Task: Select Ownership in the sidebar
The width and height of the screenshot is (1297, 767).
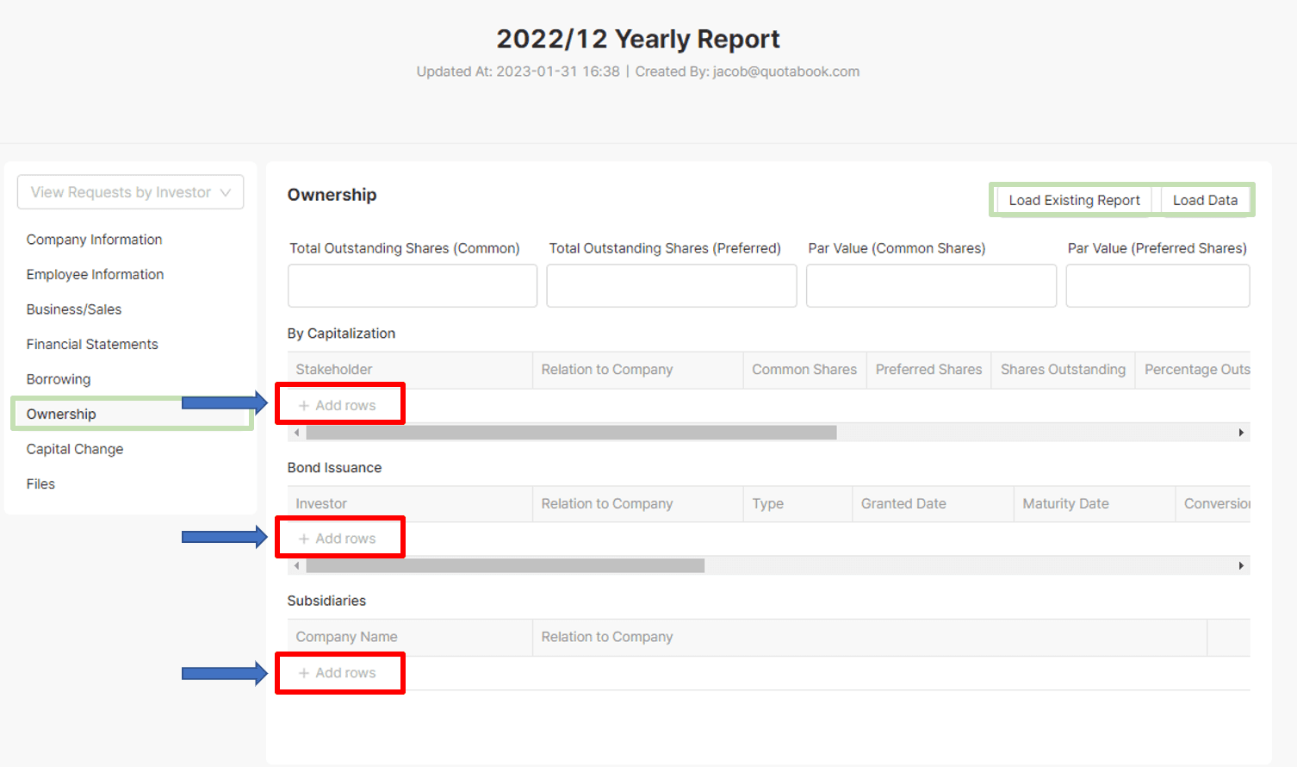Action: [x=61, y=414]
